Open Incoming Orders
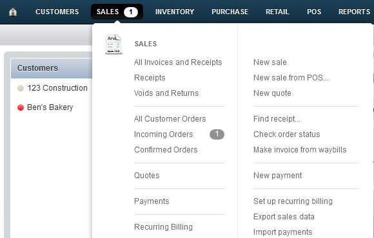 (x=163, y=134)
